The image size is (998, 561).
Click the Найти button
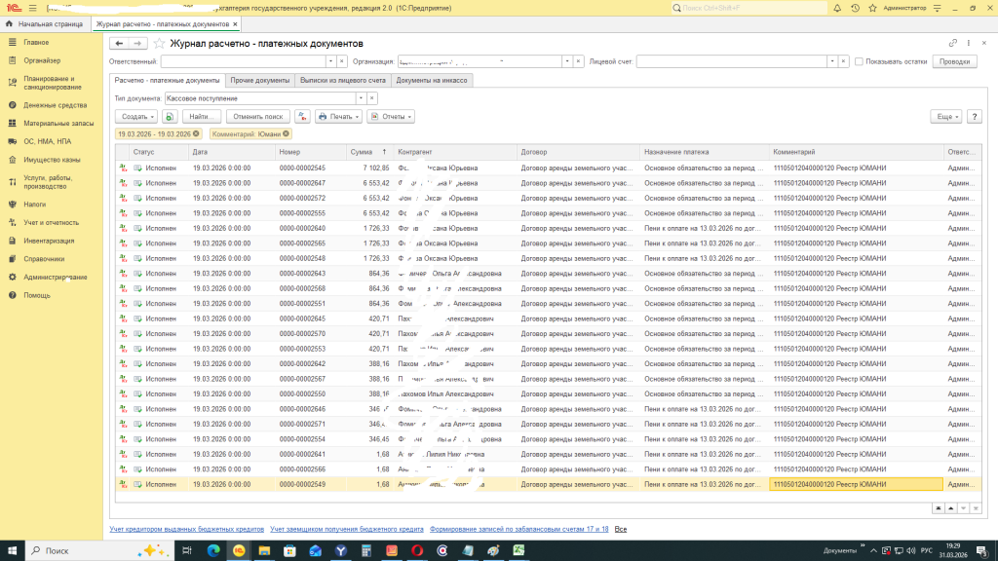coord(201,117)
